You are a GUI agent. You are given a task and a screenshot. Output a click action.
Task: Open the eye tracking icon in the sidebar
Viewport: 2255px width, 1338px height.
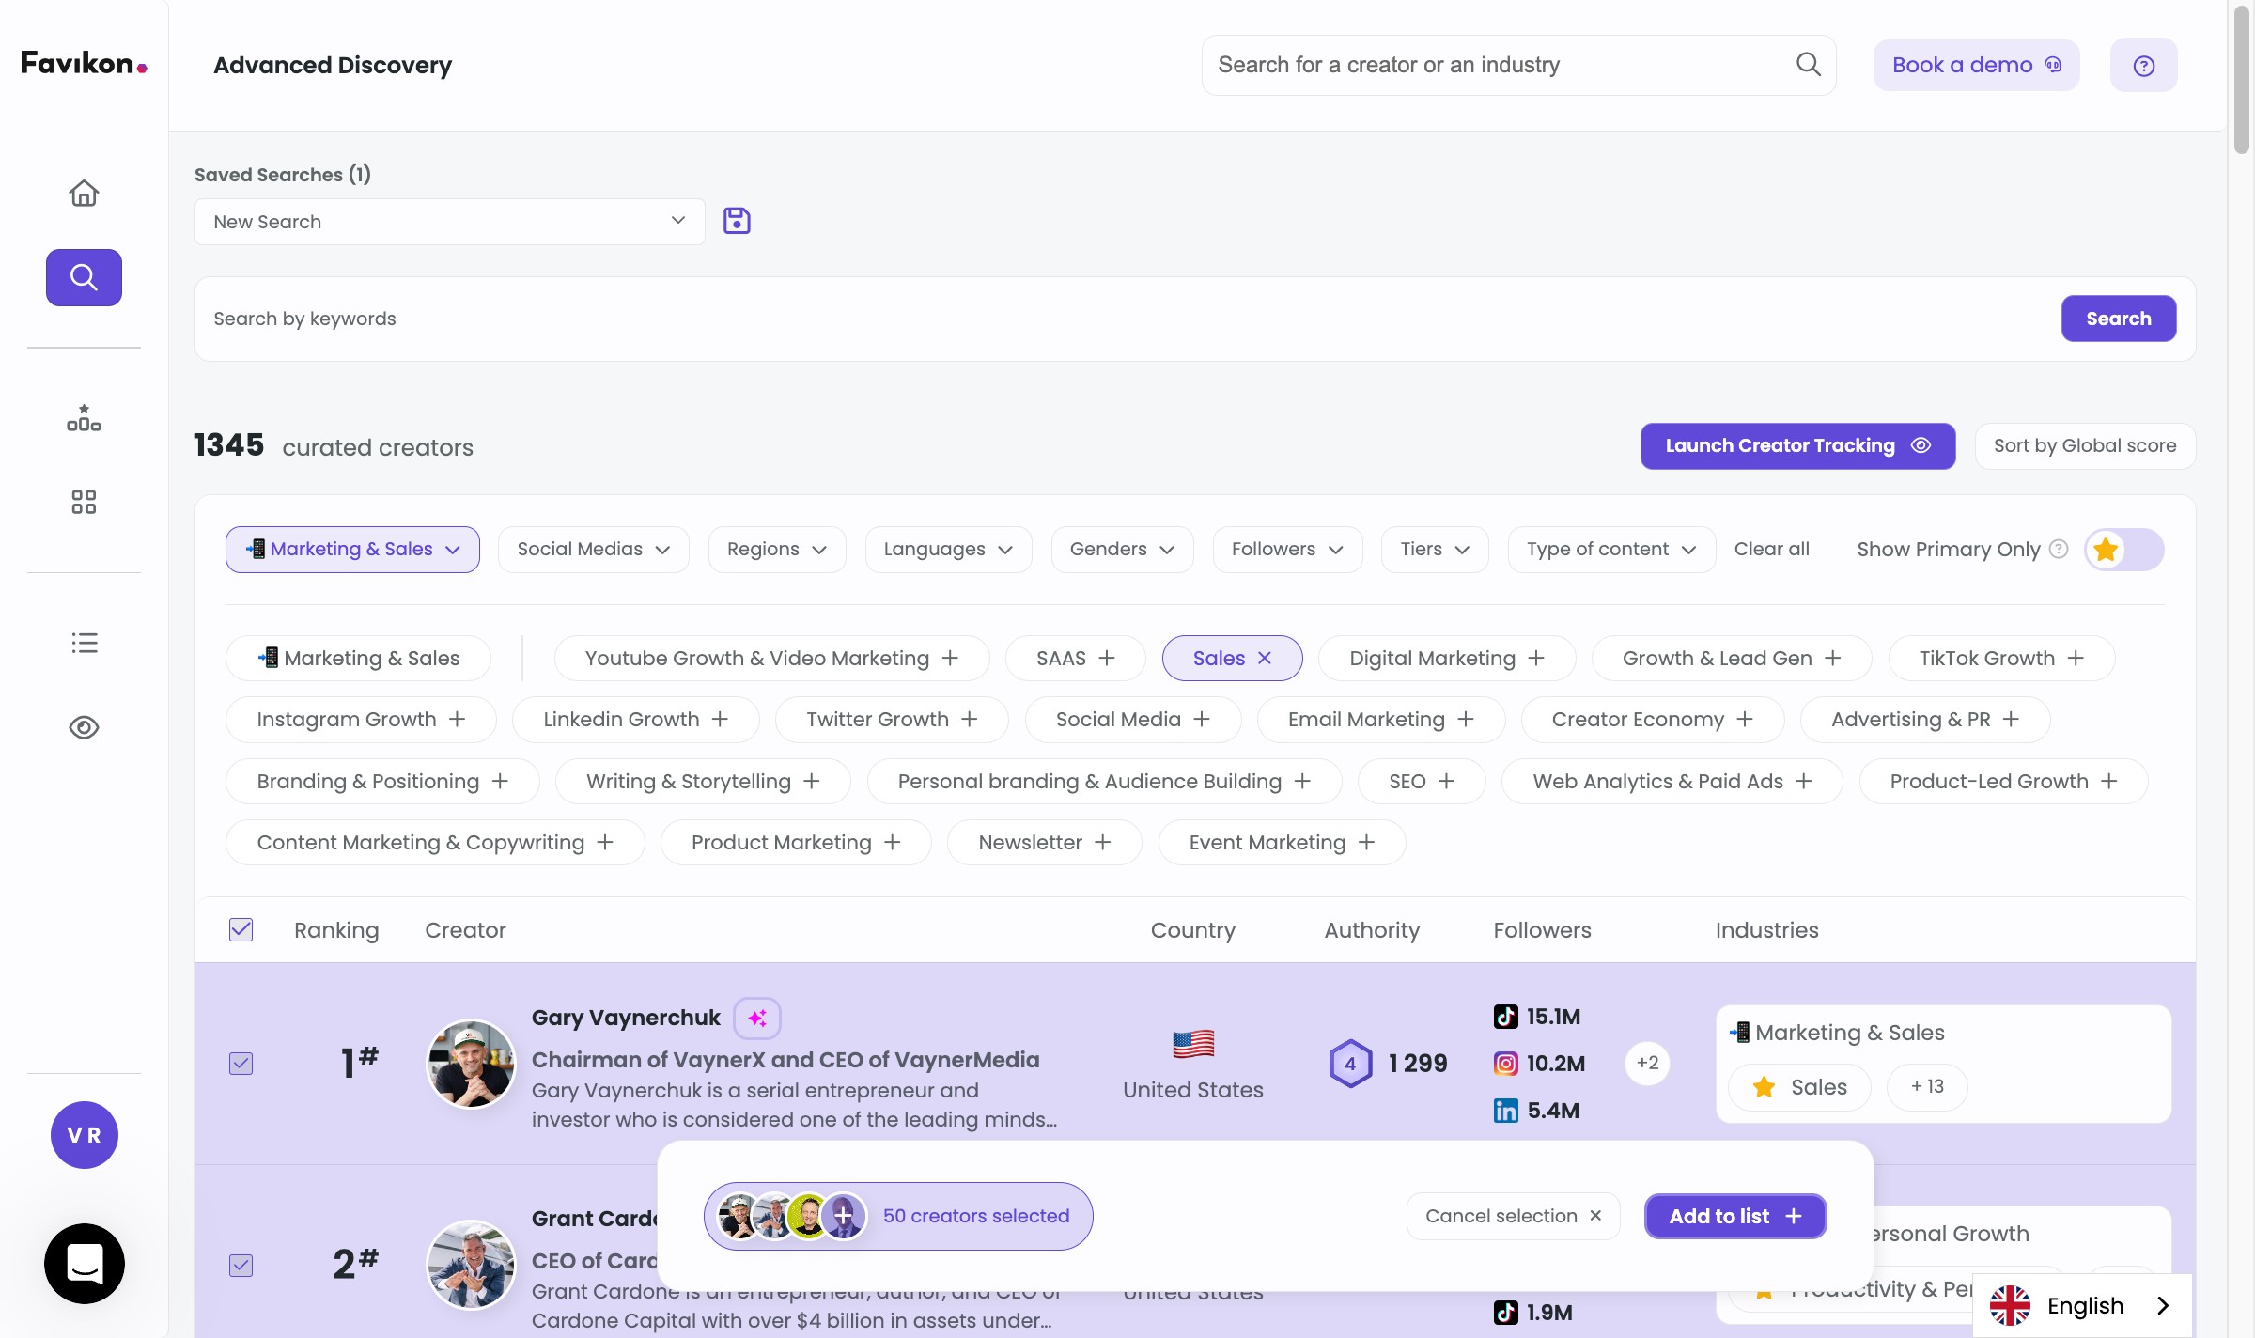pyautogui.click(x=84, y=727)
